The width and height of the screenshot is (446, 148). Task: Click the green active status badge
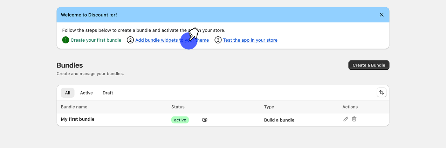coord(180,120)
